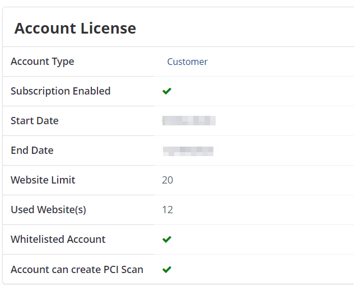Click empty area right of Customer
Screen dimensions: 354x296
pos(280,62)
